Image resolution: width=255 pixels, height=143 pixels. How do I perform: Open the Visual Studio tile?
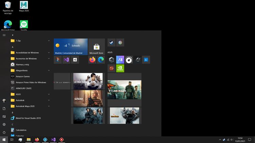pos(66,60)
